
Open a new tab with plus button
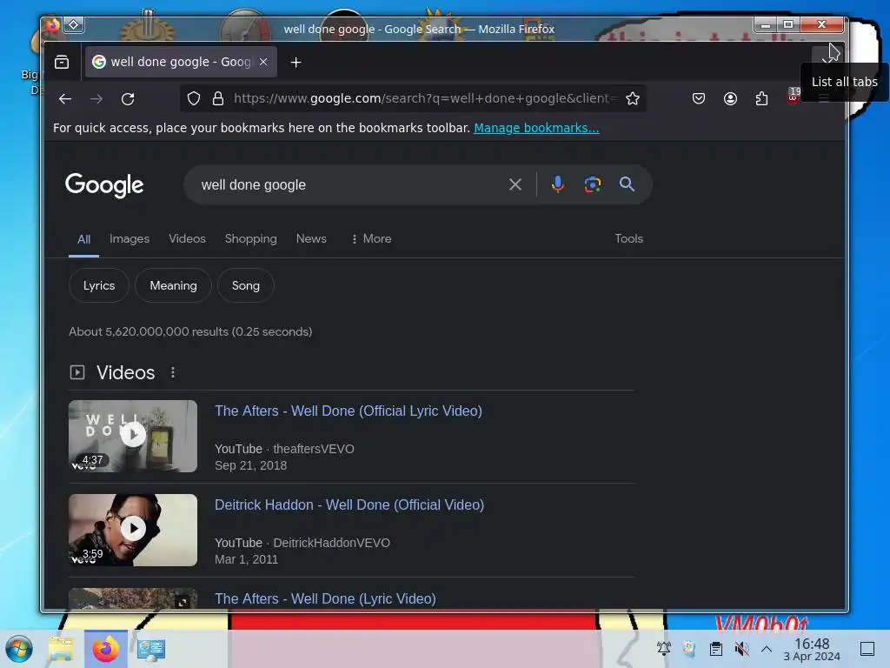pyautogui.click(x=296, y=63)
